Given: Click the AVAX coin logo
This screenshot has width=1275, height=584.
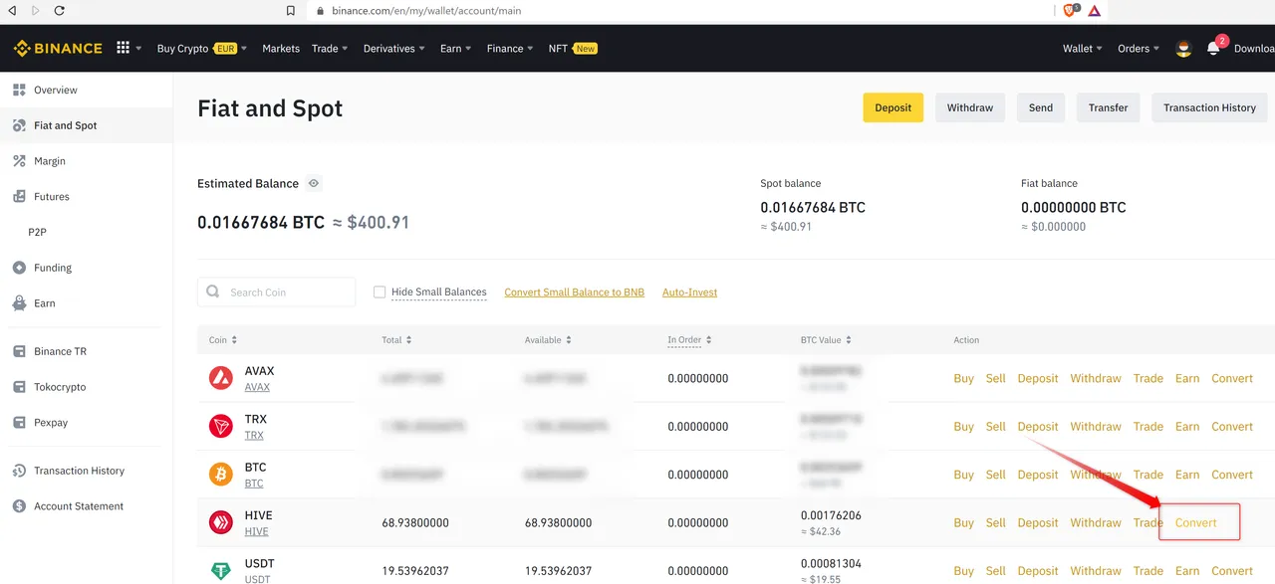Looking at the screenshot, I should pyautogui.click(x=221, y=378).
